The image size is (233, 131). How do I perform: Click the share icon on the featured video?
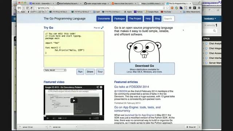98,87
